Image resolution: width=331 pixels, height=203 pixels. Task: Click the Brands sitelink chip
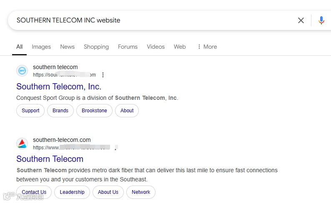60,111
